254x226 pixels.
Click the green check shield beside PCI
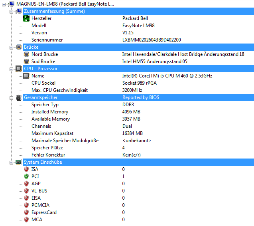pos(26,176)
